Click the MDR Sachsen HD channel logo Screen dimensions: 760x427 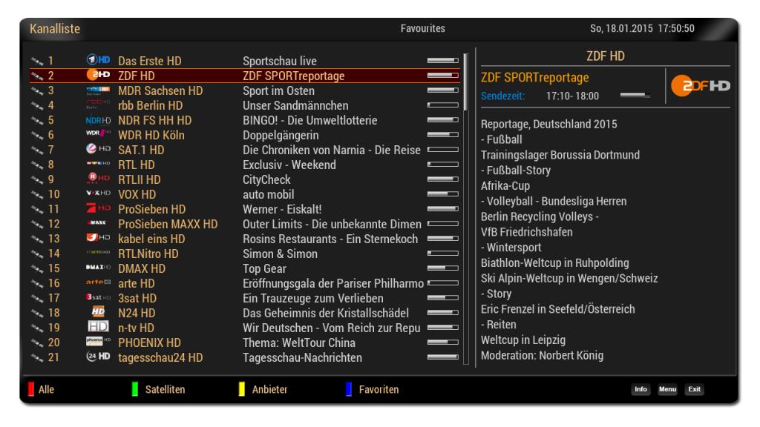tap(98, 90)
